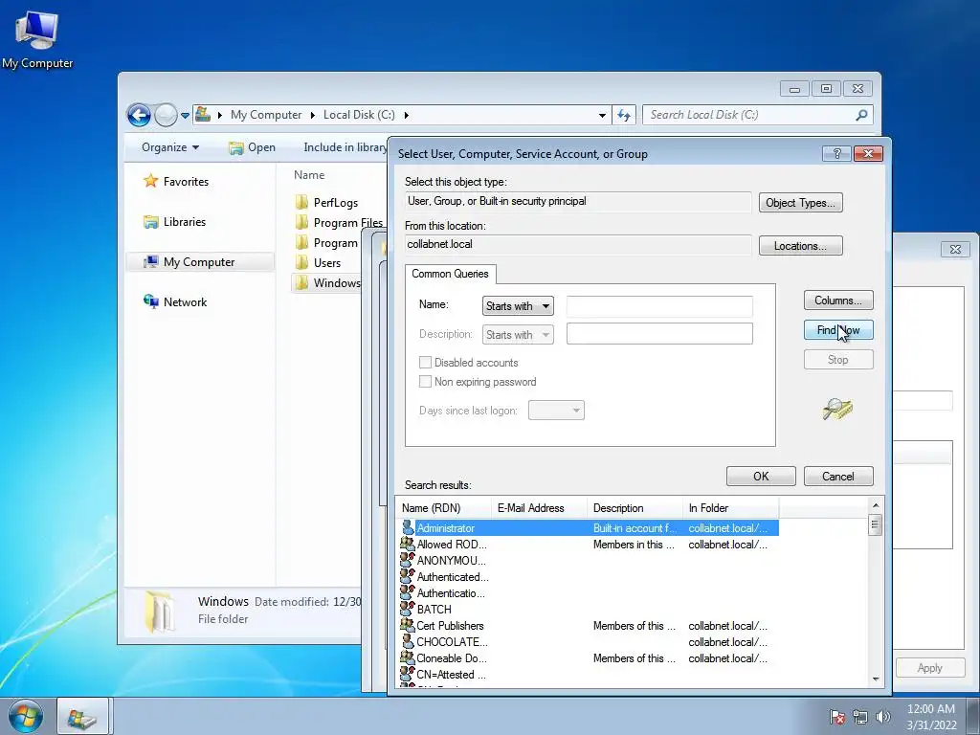Select BATCH result row

588,610
